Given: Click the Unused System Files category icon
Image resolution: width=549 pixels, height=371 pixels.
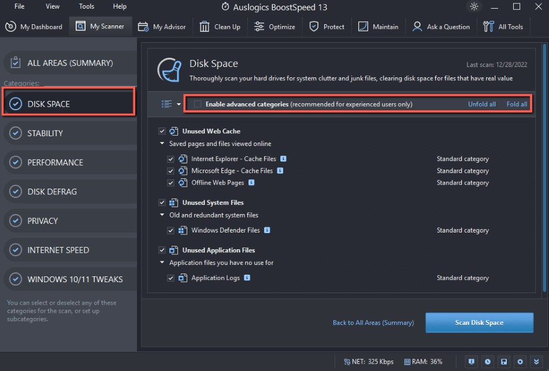Looking at the screenshot, I should pos(174,203).
